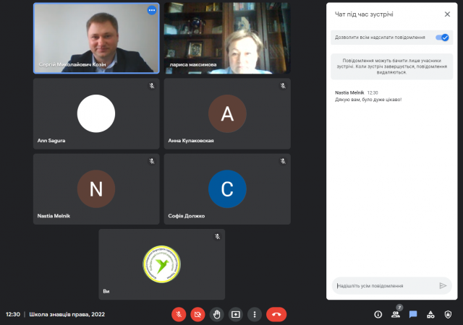Click the meeting title Школа знавців права, 2022

pyautogui.click(x=67, y=314)
